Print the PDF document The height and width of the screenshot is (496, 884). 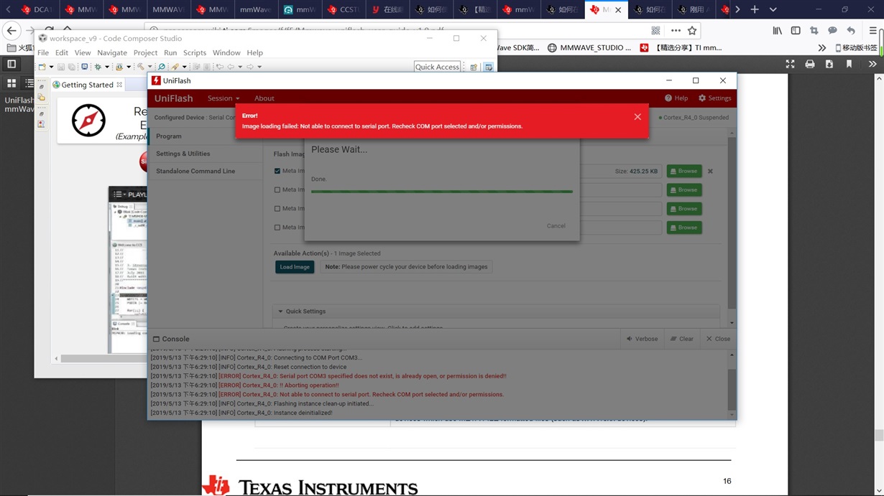coord(810,64)
